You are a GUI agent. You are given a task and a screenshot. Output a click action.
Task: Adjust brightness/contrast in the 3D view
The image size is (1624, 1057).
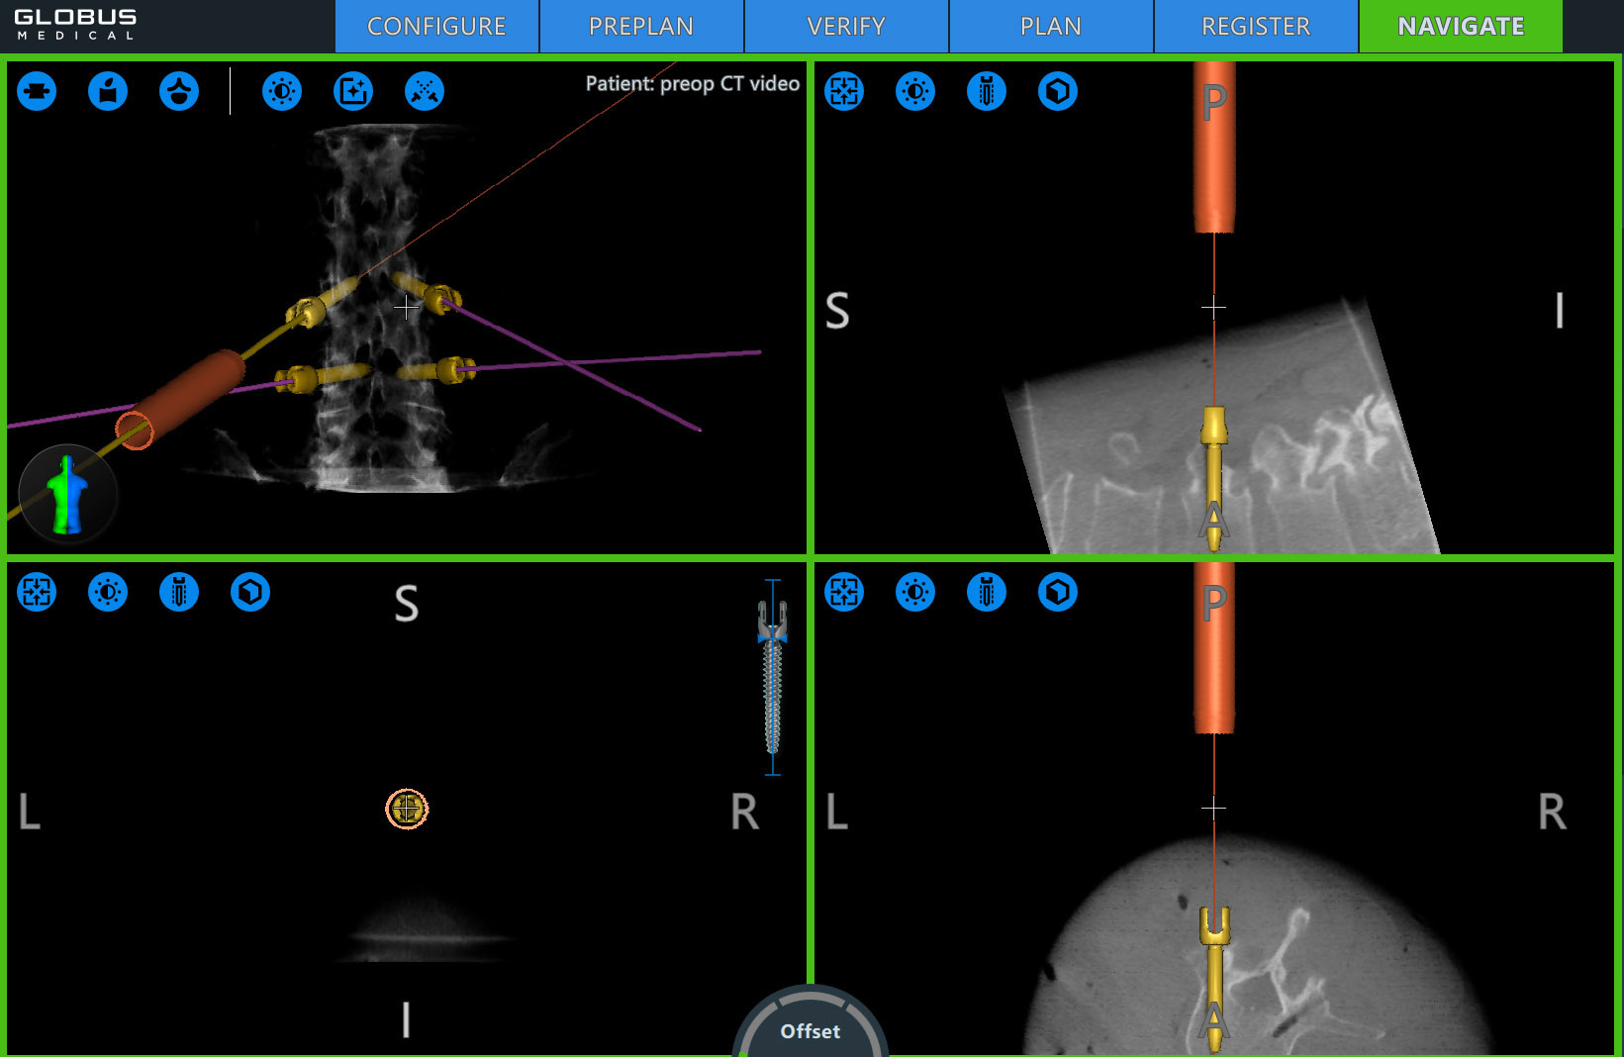coord(282,91)
